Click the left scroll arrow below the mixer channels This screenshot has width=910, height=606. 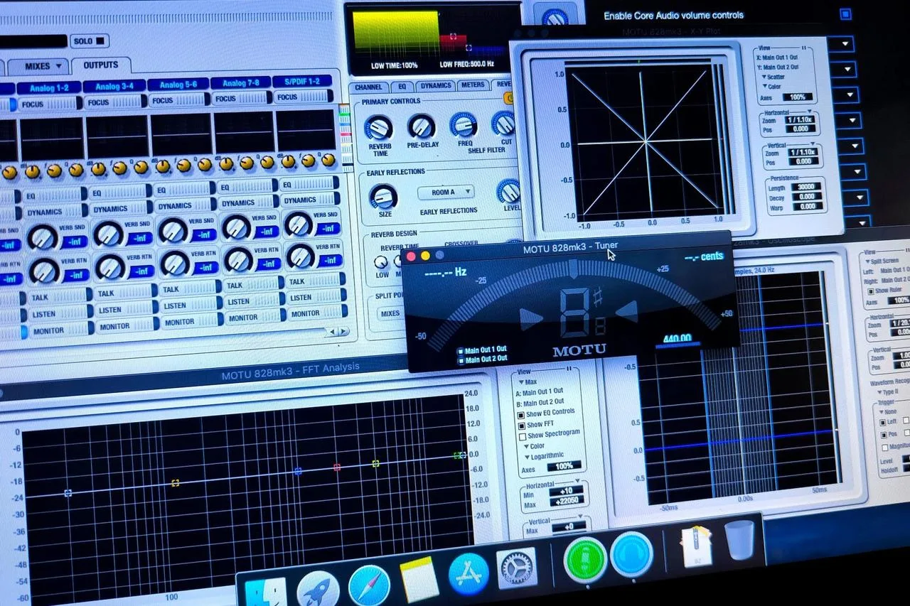[x=332, y=332]
